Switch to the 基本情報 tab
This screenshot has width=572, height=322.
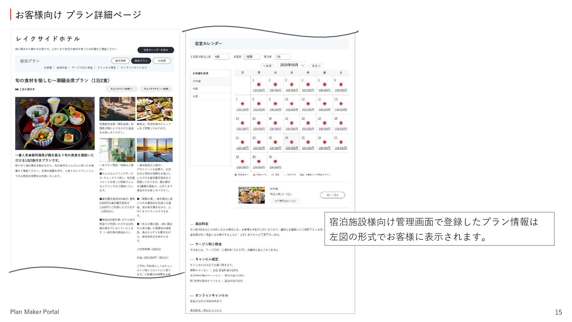[120, 61]
